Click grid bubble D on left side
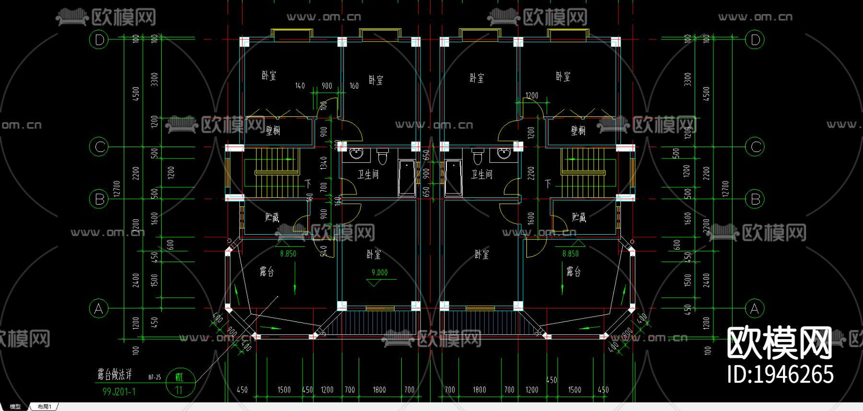 pyautogui.click(x=99, y=39)
